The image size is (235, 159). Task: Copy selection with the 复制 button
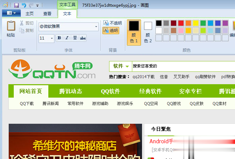27,31
